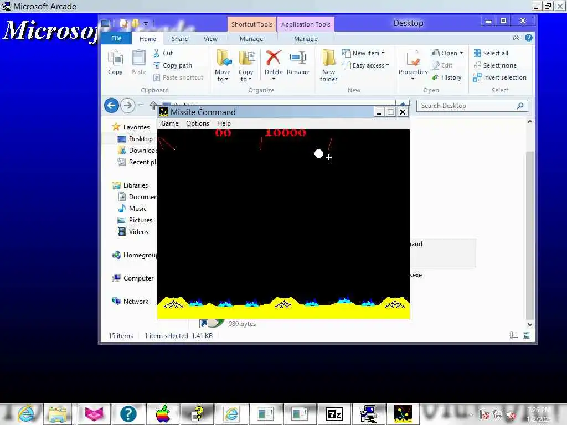Viewport: 567px width, 425px height.
Task: Cut the selected item
Action: 163,53
